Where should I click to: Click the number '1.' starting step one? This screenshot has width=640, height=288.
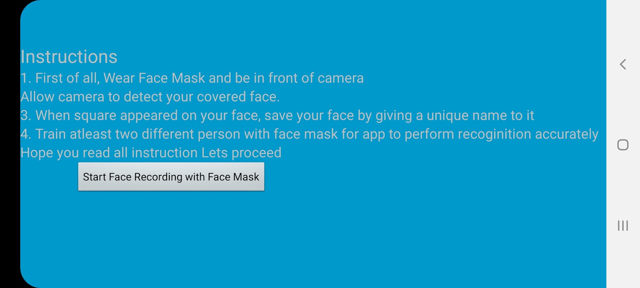click(x=26, y=78)
